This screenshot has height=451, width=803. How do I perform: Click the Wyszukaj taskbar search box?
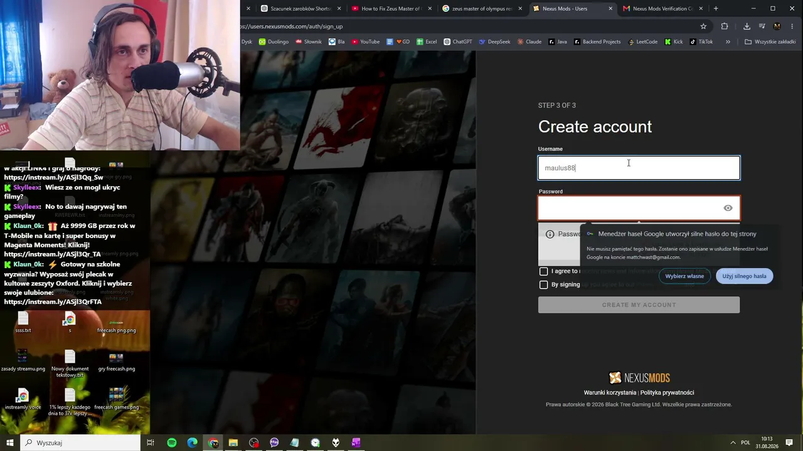point(80,443)
